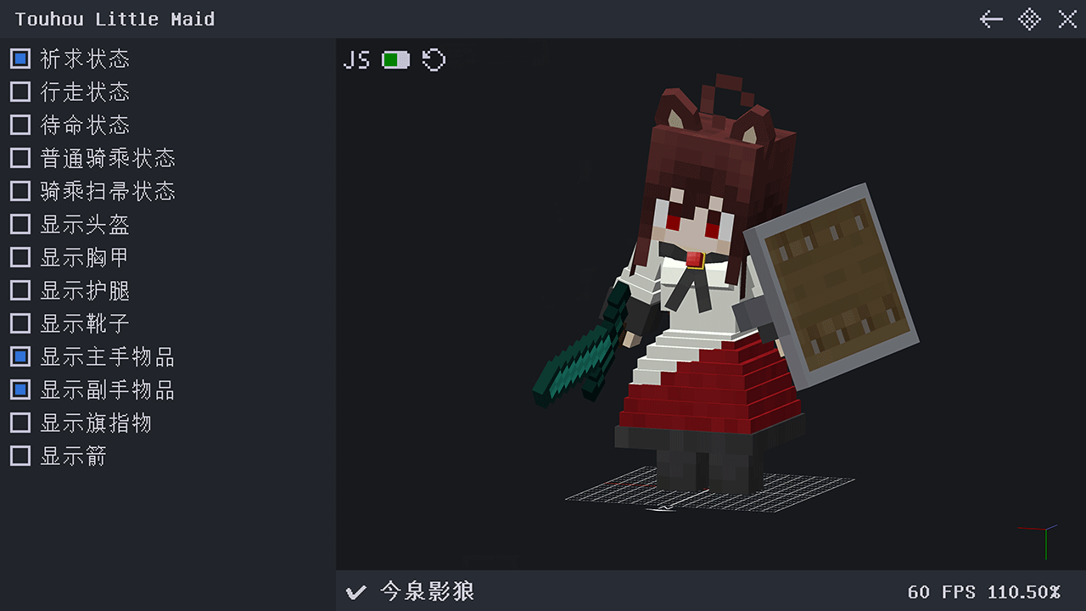The width and height of the screenshot is (1086, 611).
Task: Click the checkmark icon beside 今泉影狼
Action: 356,591
